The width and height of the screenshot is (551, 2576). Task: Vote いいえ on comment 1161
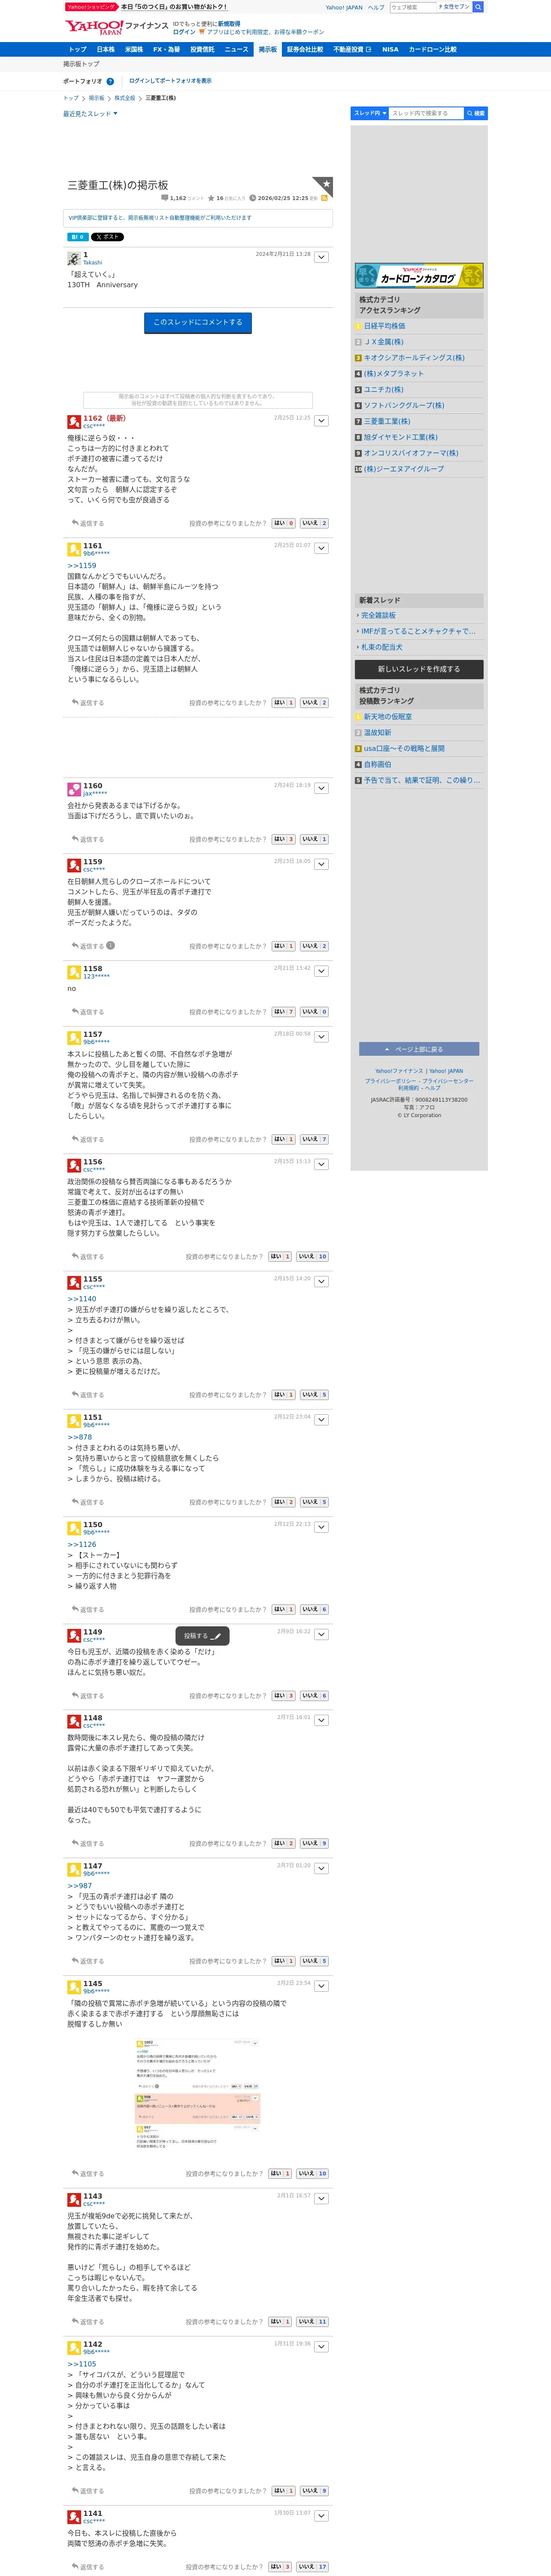coord(314,703)
